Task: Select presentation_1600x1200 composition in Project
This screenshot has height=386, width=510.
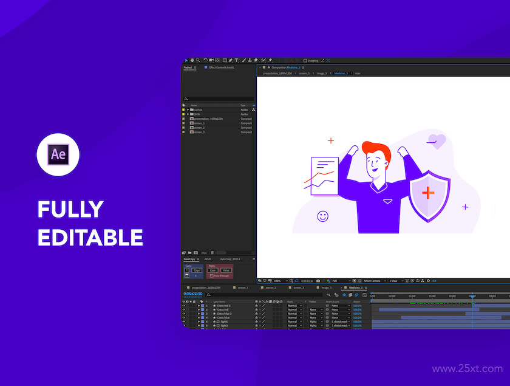Action: click(x=208, y=119)
